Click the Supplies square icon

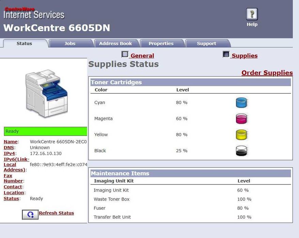226,54
